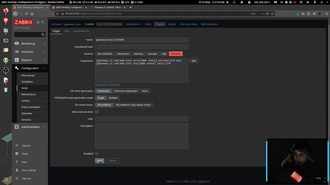Switch to Gateway IT London browser tab
This screenshot has width=330, height=185.
108,7
